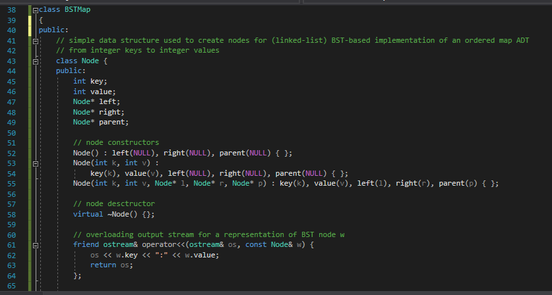Click the '// from integer keys' comment line
Image resolution: width=552 pixels, height=295 pixels.
(138, 51)
